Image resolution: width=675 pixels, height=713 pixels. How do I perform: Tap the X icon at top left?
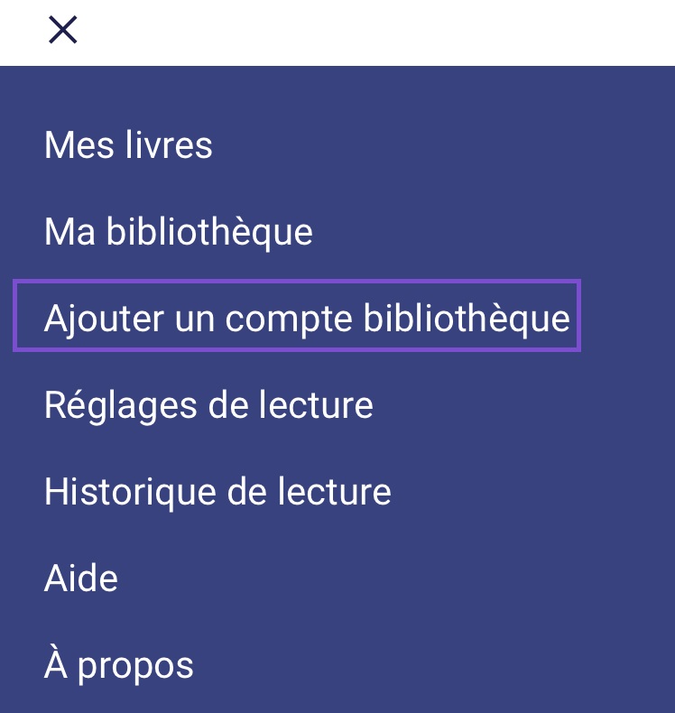[63, 30]
